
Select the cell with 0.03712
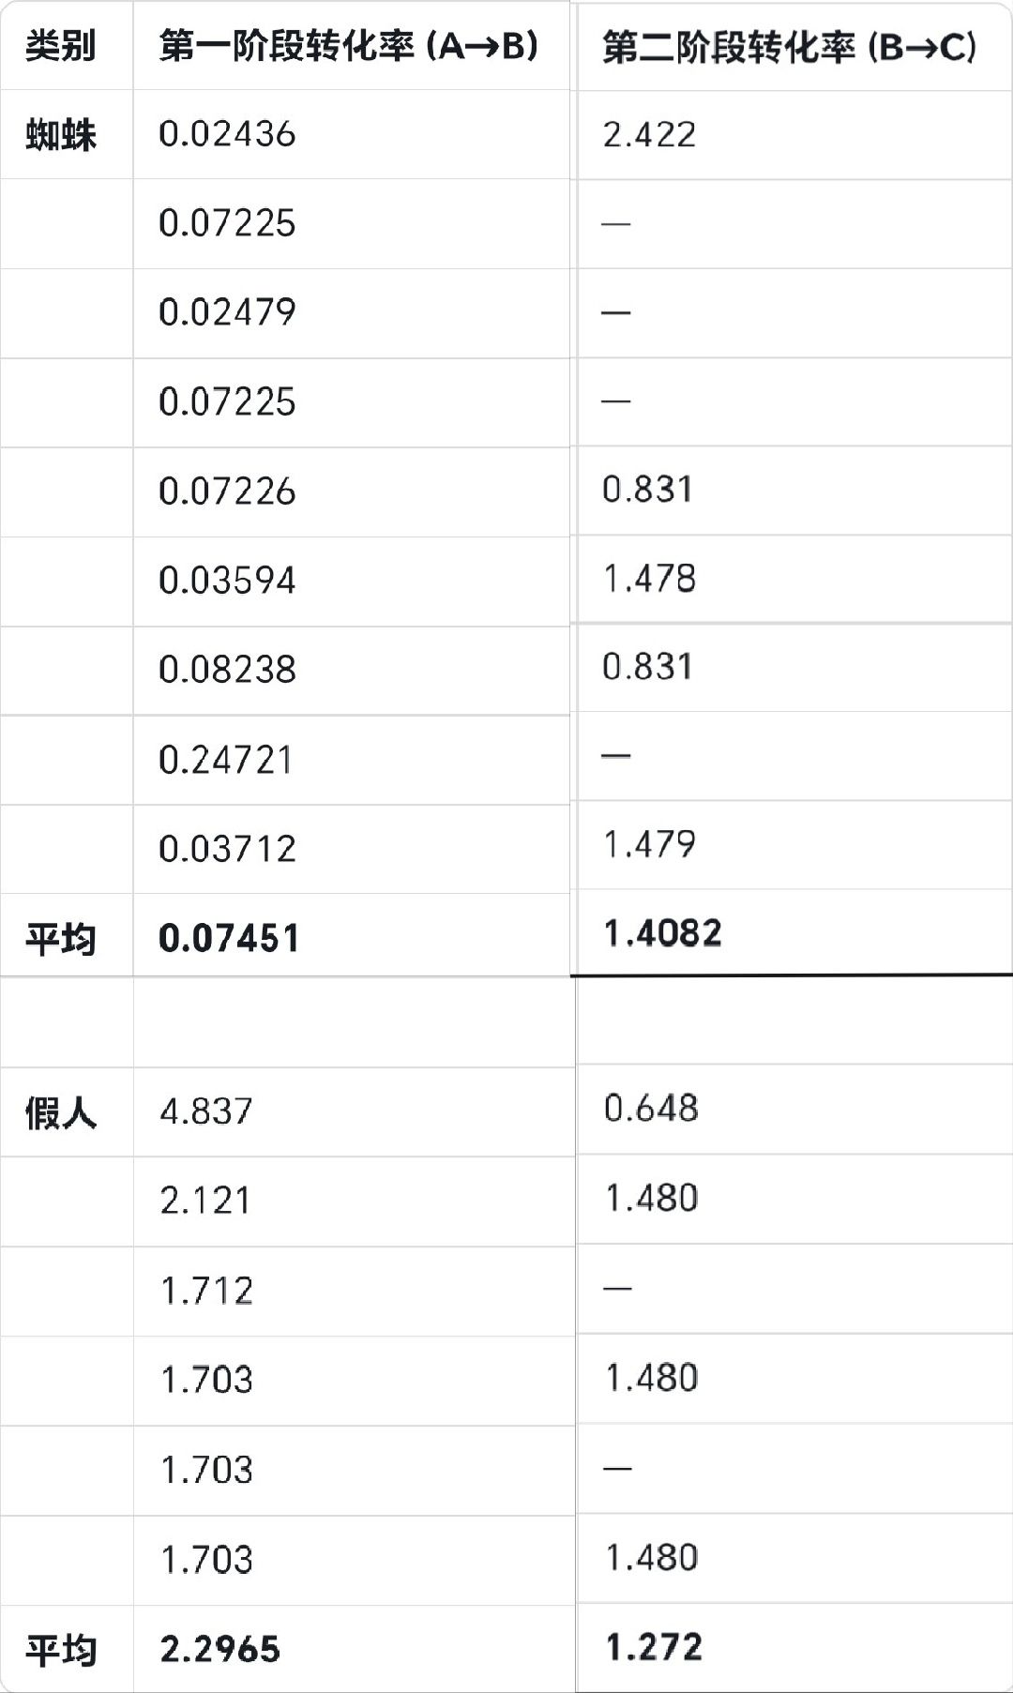click(x=227, y=849)
